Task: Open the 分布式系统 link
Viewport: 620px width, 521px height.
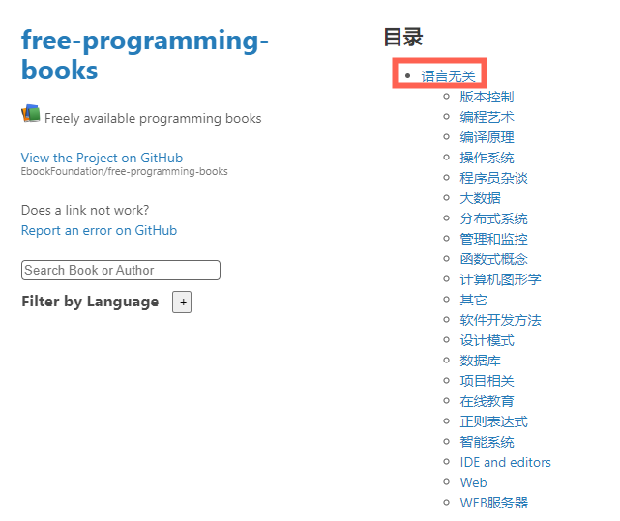Action: click(x=493, y=218)
